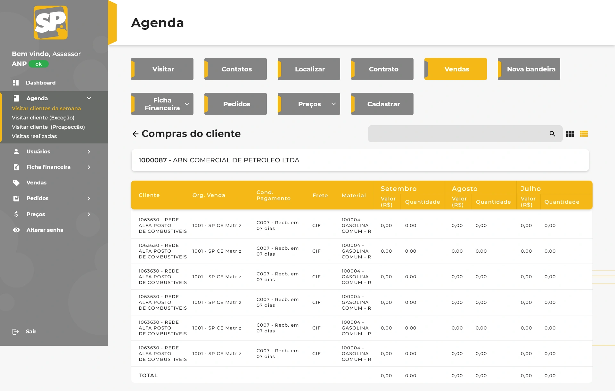Switch to grid view icon
Screen dimensions: 615x391
[x=570, y=134]
